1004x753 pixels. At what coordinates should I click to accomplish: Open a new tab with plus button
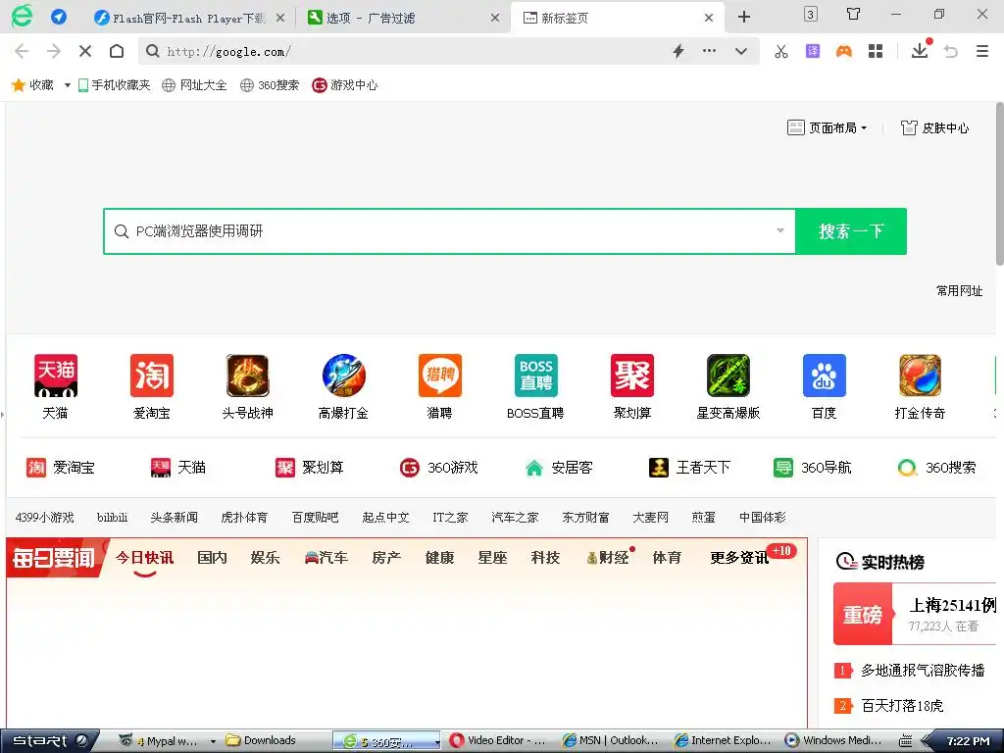744,17
